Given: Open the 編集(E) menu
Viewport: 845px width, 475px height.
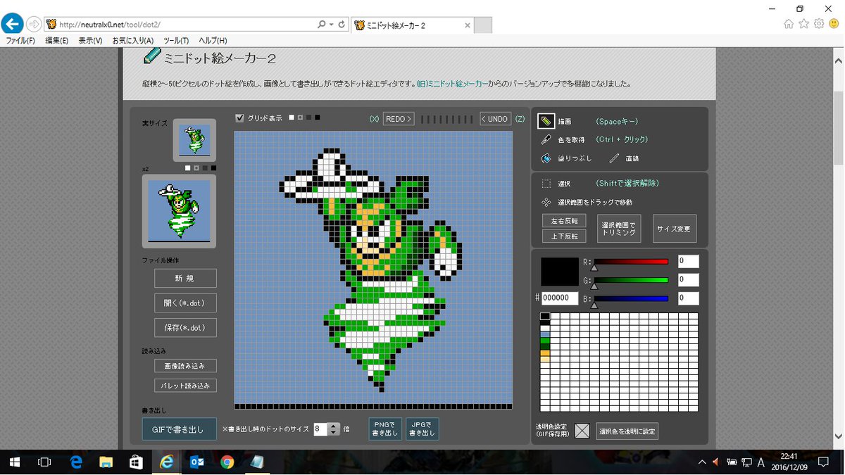Looking at the screenshot, I should point(57,41).
